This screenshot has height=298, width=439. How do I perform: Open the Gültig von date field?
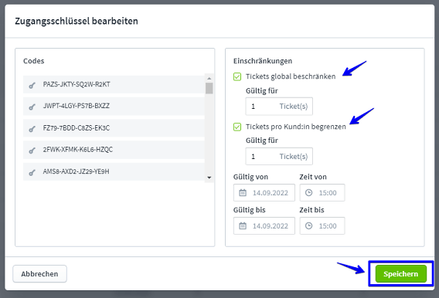click(264, 192)
